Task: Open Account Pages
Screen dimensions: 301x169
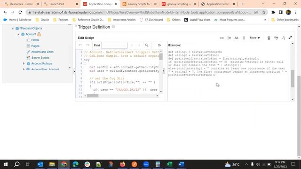Action: point(35,46)
